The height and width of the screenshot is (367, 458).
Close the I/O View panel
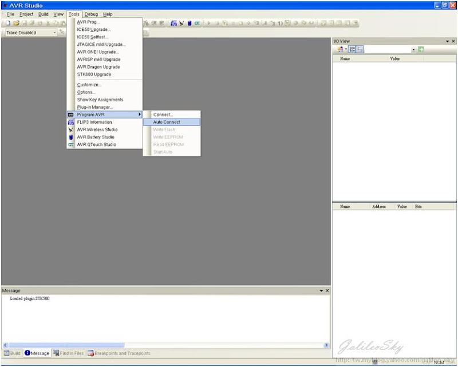click(x=453, y=41)
